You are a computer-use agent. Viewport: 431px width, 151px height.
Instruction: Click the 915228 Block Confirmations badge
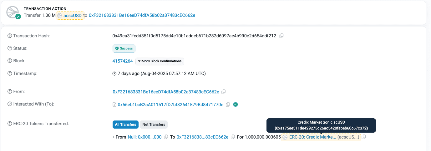coord(160,61)
